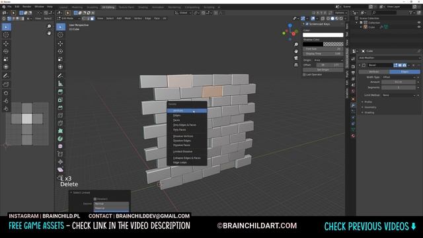Image resolution: width=423 pixels, height=238 pixels.
Task: Toggle the Last Operator checkbox
Action: click(304, 75)
